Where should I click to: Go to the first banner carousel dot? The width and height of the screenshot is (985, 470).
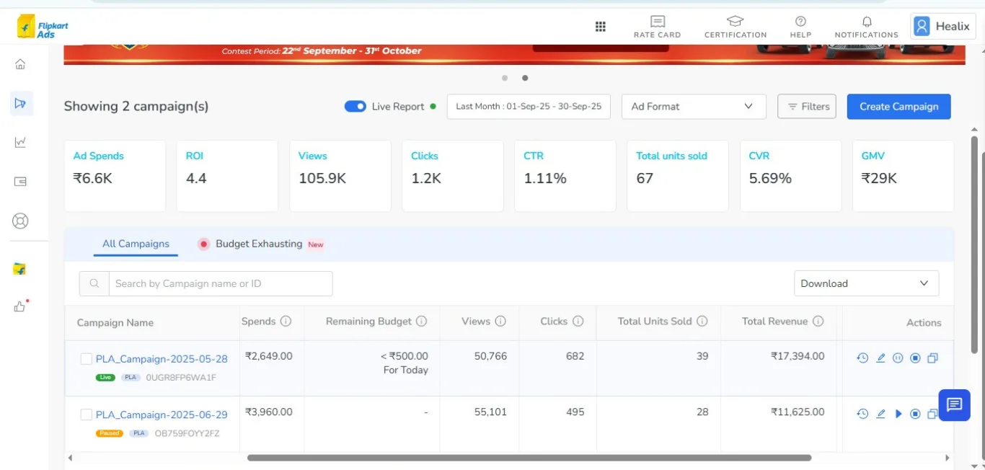505,78
